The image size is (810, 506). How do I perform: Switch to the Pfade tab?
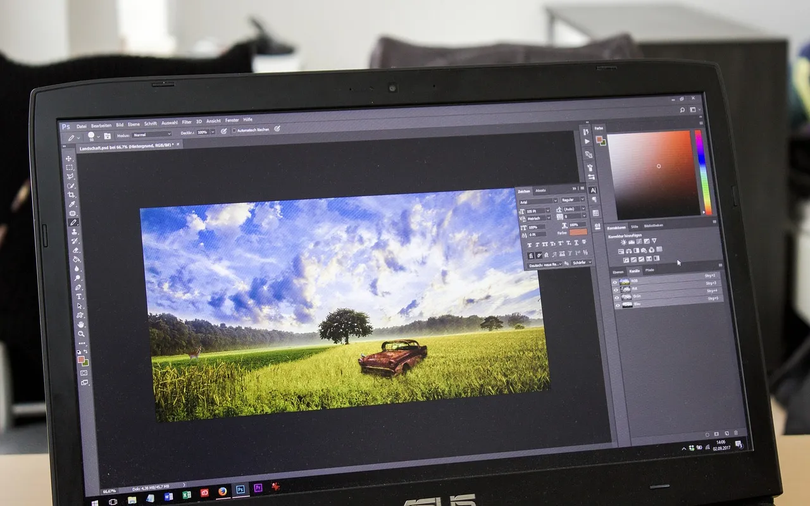coord(649,269)
